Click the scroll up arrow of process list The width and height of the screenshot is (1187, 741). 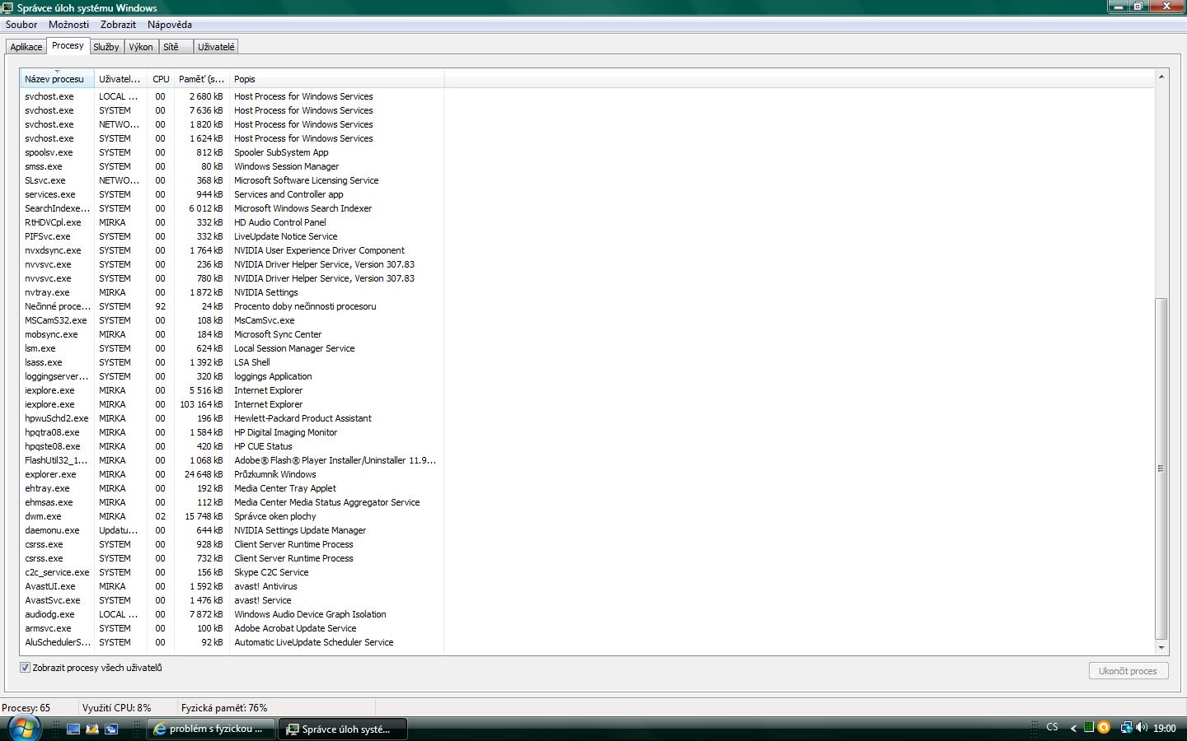[1161, 77]
